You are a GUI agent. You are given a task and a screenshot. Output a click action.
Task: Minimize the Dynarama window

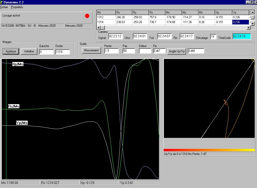[x=248, y=2]
